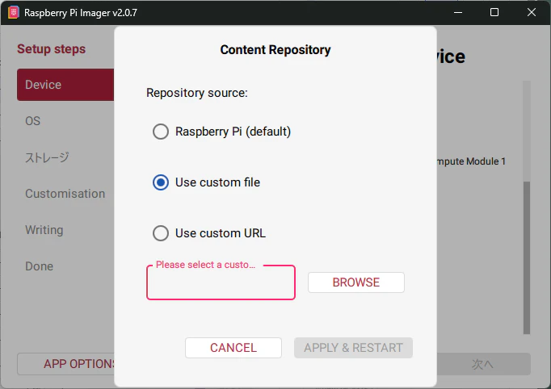The height and width of the screenshot is (389, 551).
Task: Click the Repository source label
Action: click(197, 93)
